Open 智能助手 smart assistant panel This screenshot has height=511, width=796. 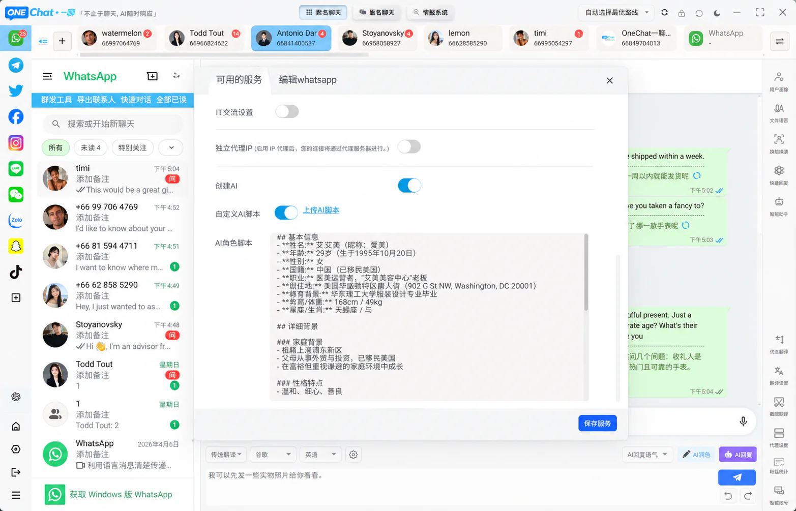coord(779,206)
